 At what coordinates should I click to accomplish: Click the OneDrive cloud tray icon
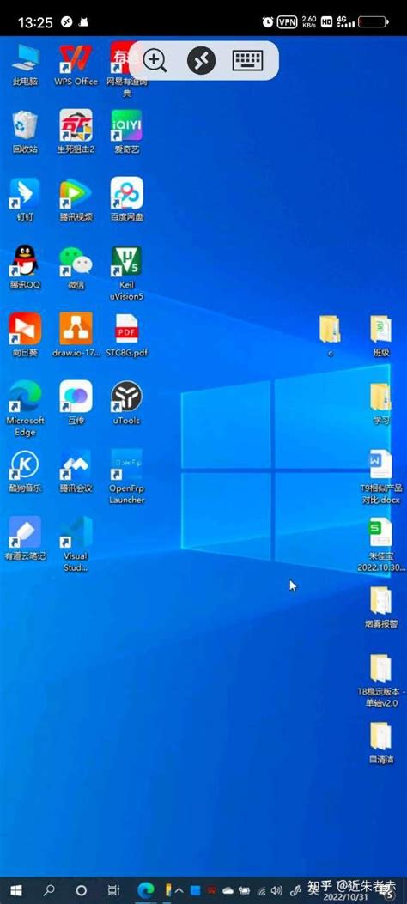[x=227, y=891]
